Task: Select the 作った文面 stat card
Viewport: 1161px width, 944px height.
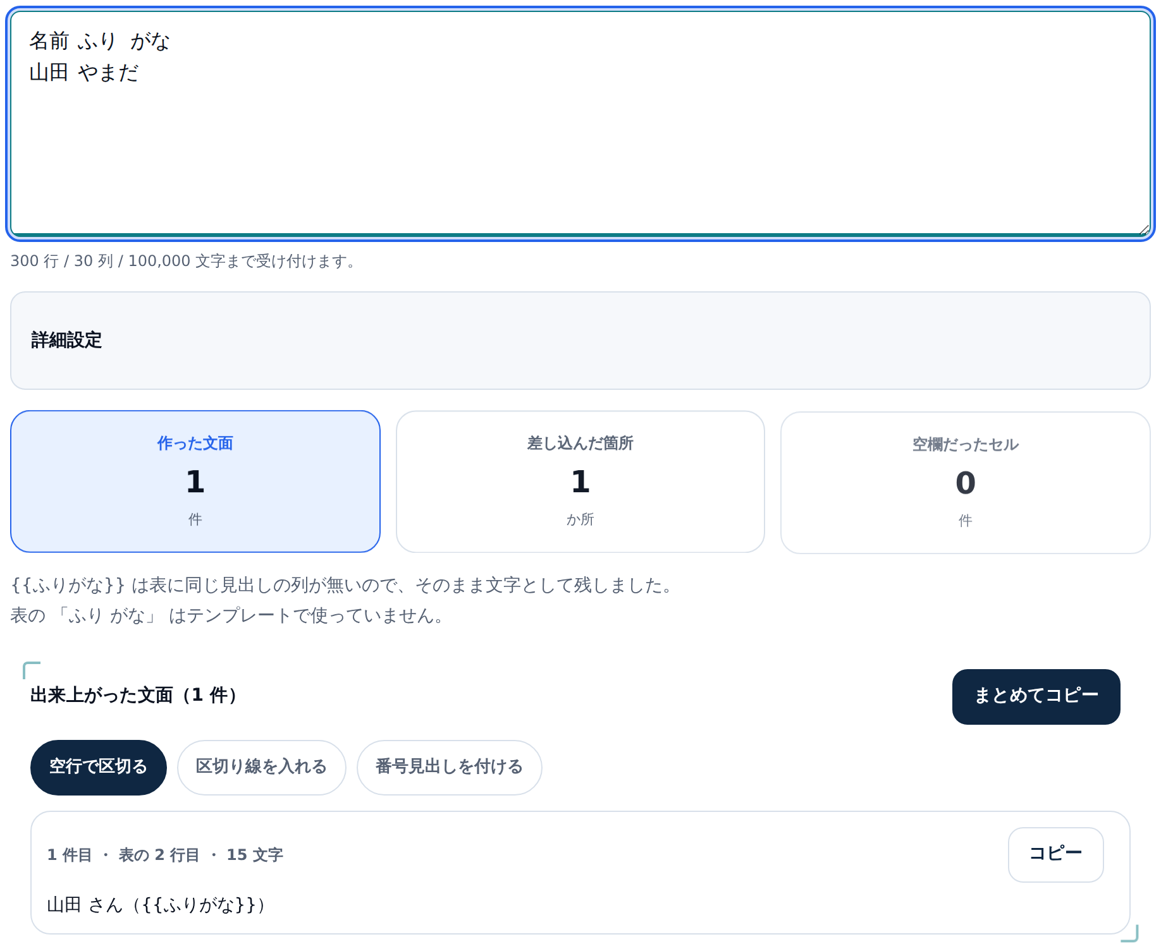Action: pos(195,481)
